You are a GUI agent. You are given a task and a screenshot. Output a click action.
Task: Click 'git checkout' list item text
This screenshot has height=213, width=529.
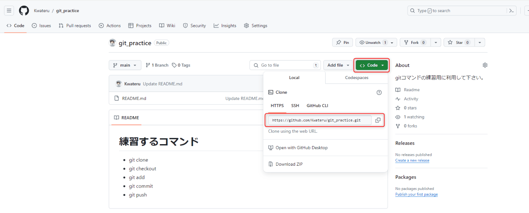point(142,169)
